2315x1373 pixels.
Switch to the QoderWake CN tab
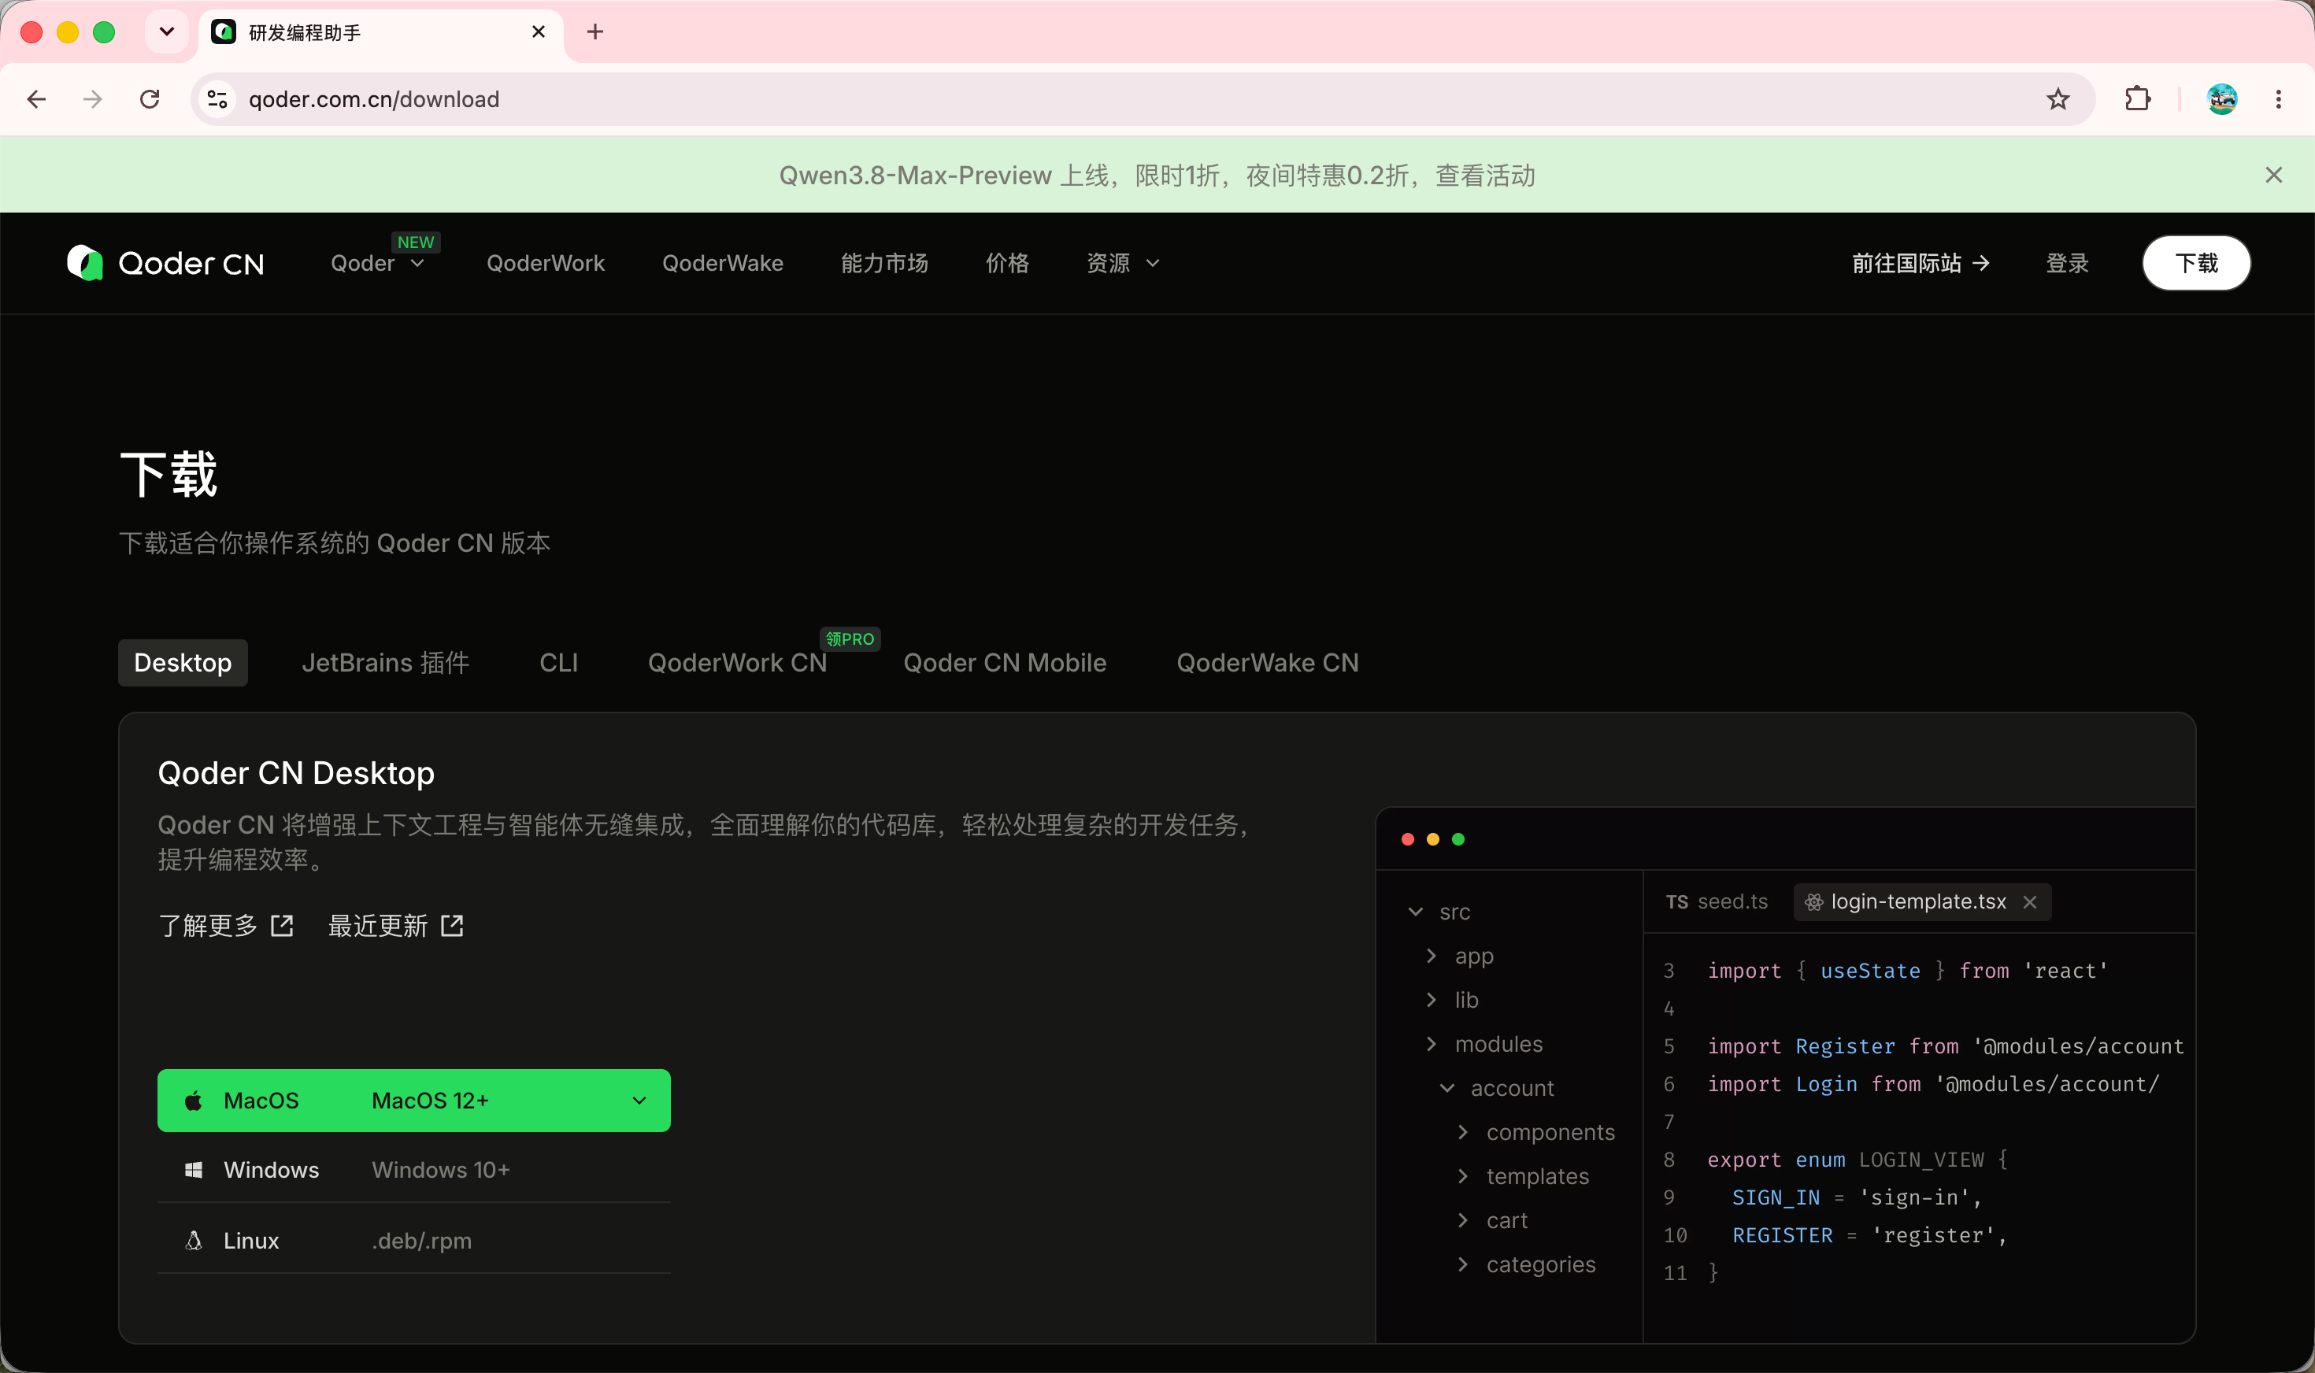1268,664
